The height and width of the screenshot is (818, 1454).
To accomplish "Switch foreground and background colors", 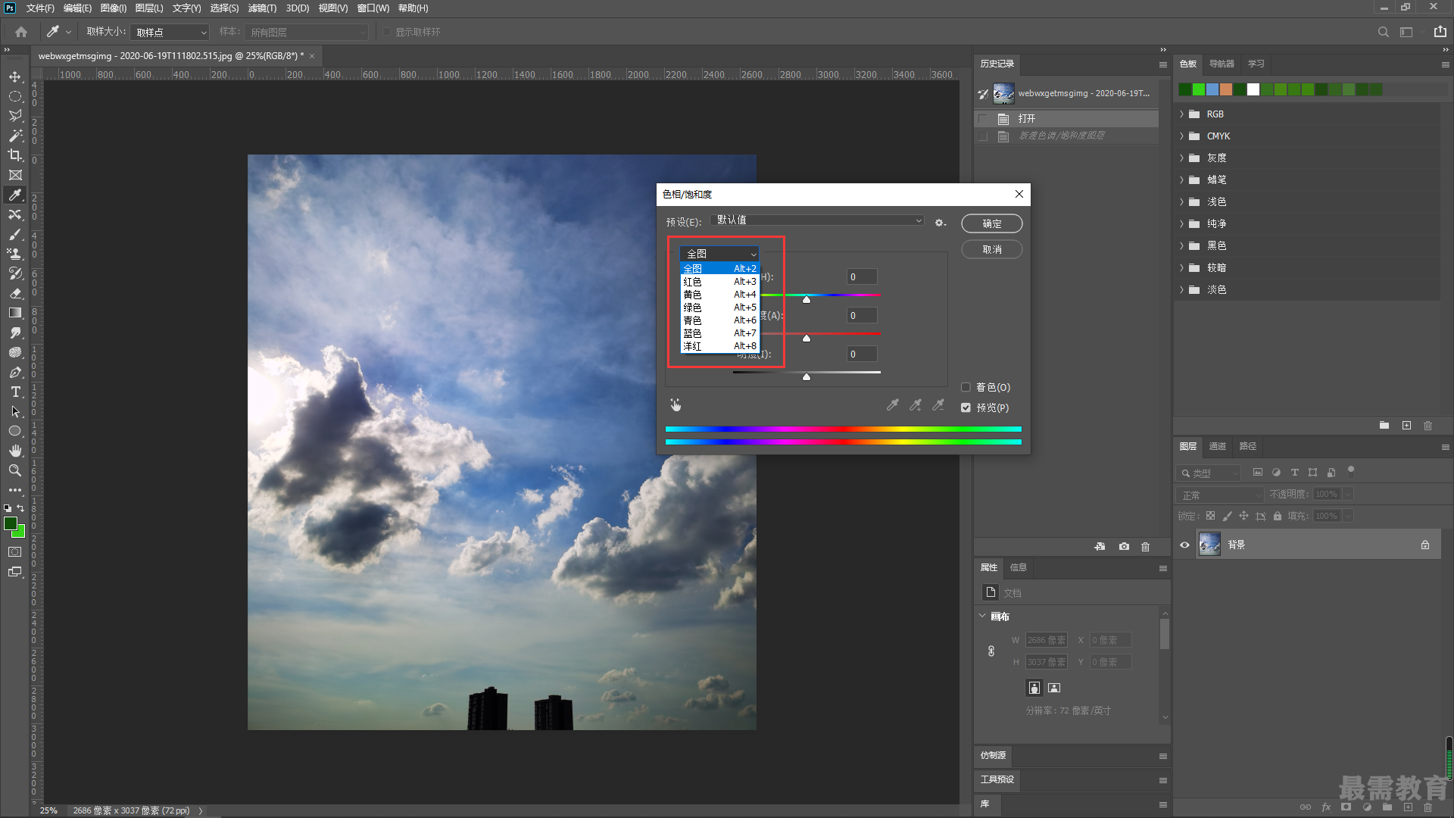I will [21, 508].
